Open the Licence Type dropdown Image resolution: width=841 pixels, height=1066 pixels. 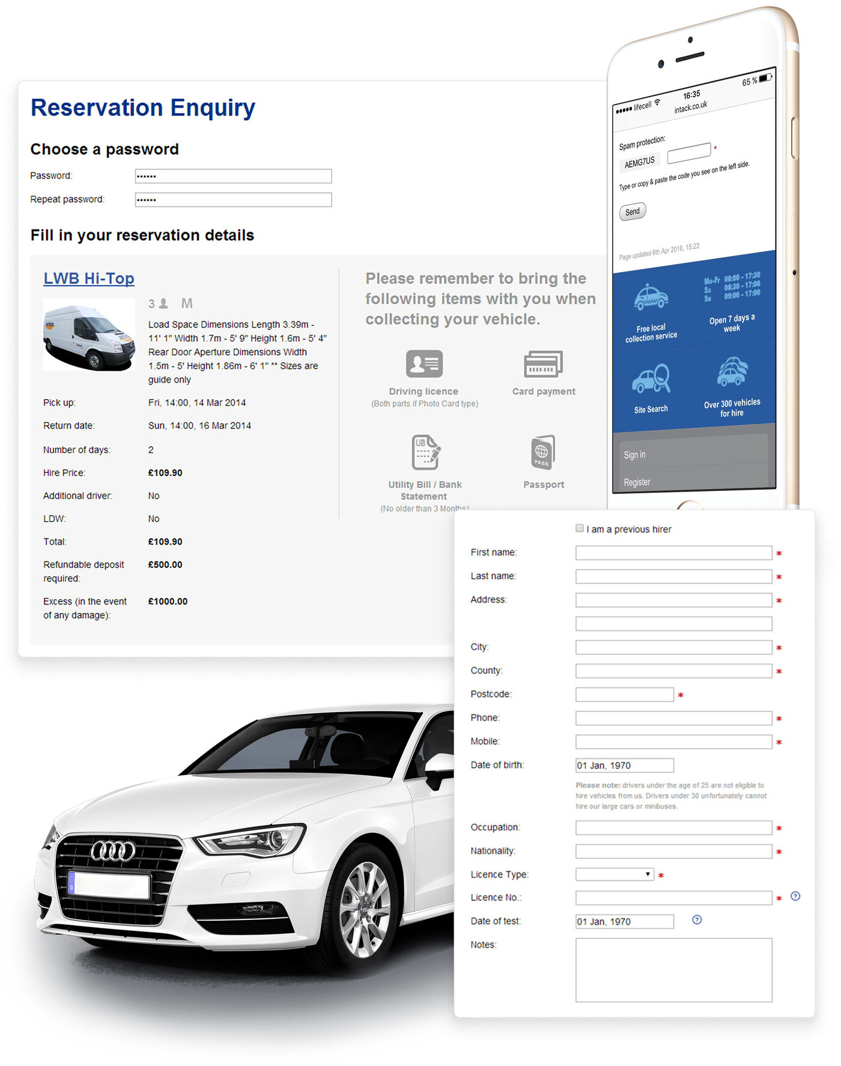[614, 874]
